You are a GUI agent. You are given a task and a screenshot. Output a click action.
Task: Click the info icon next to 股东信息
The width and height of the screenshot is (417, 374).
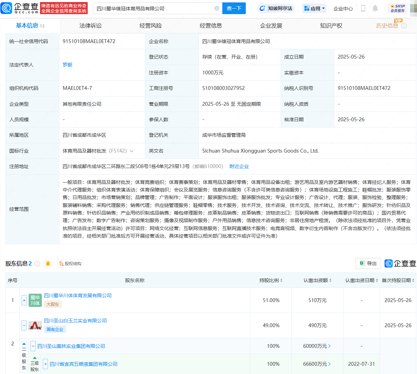[x=37, y=264]
